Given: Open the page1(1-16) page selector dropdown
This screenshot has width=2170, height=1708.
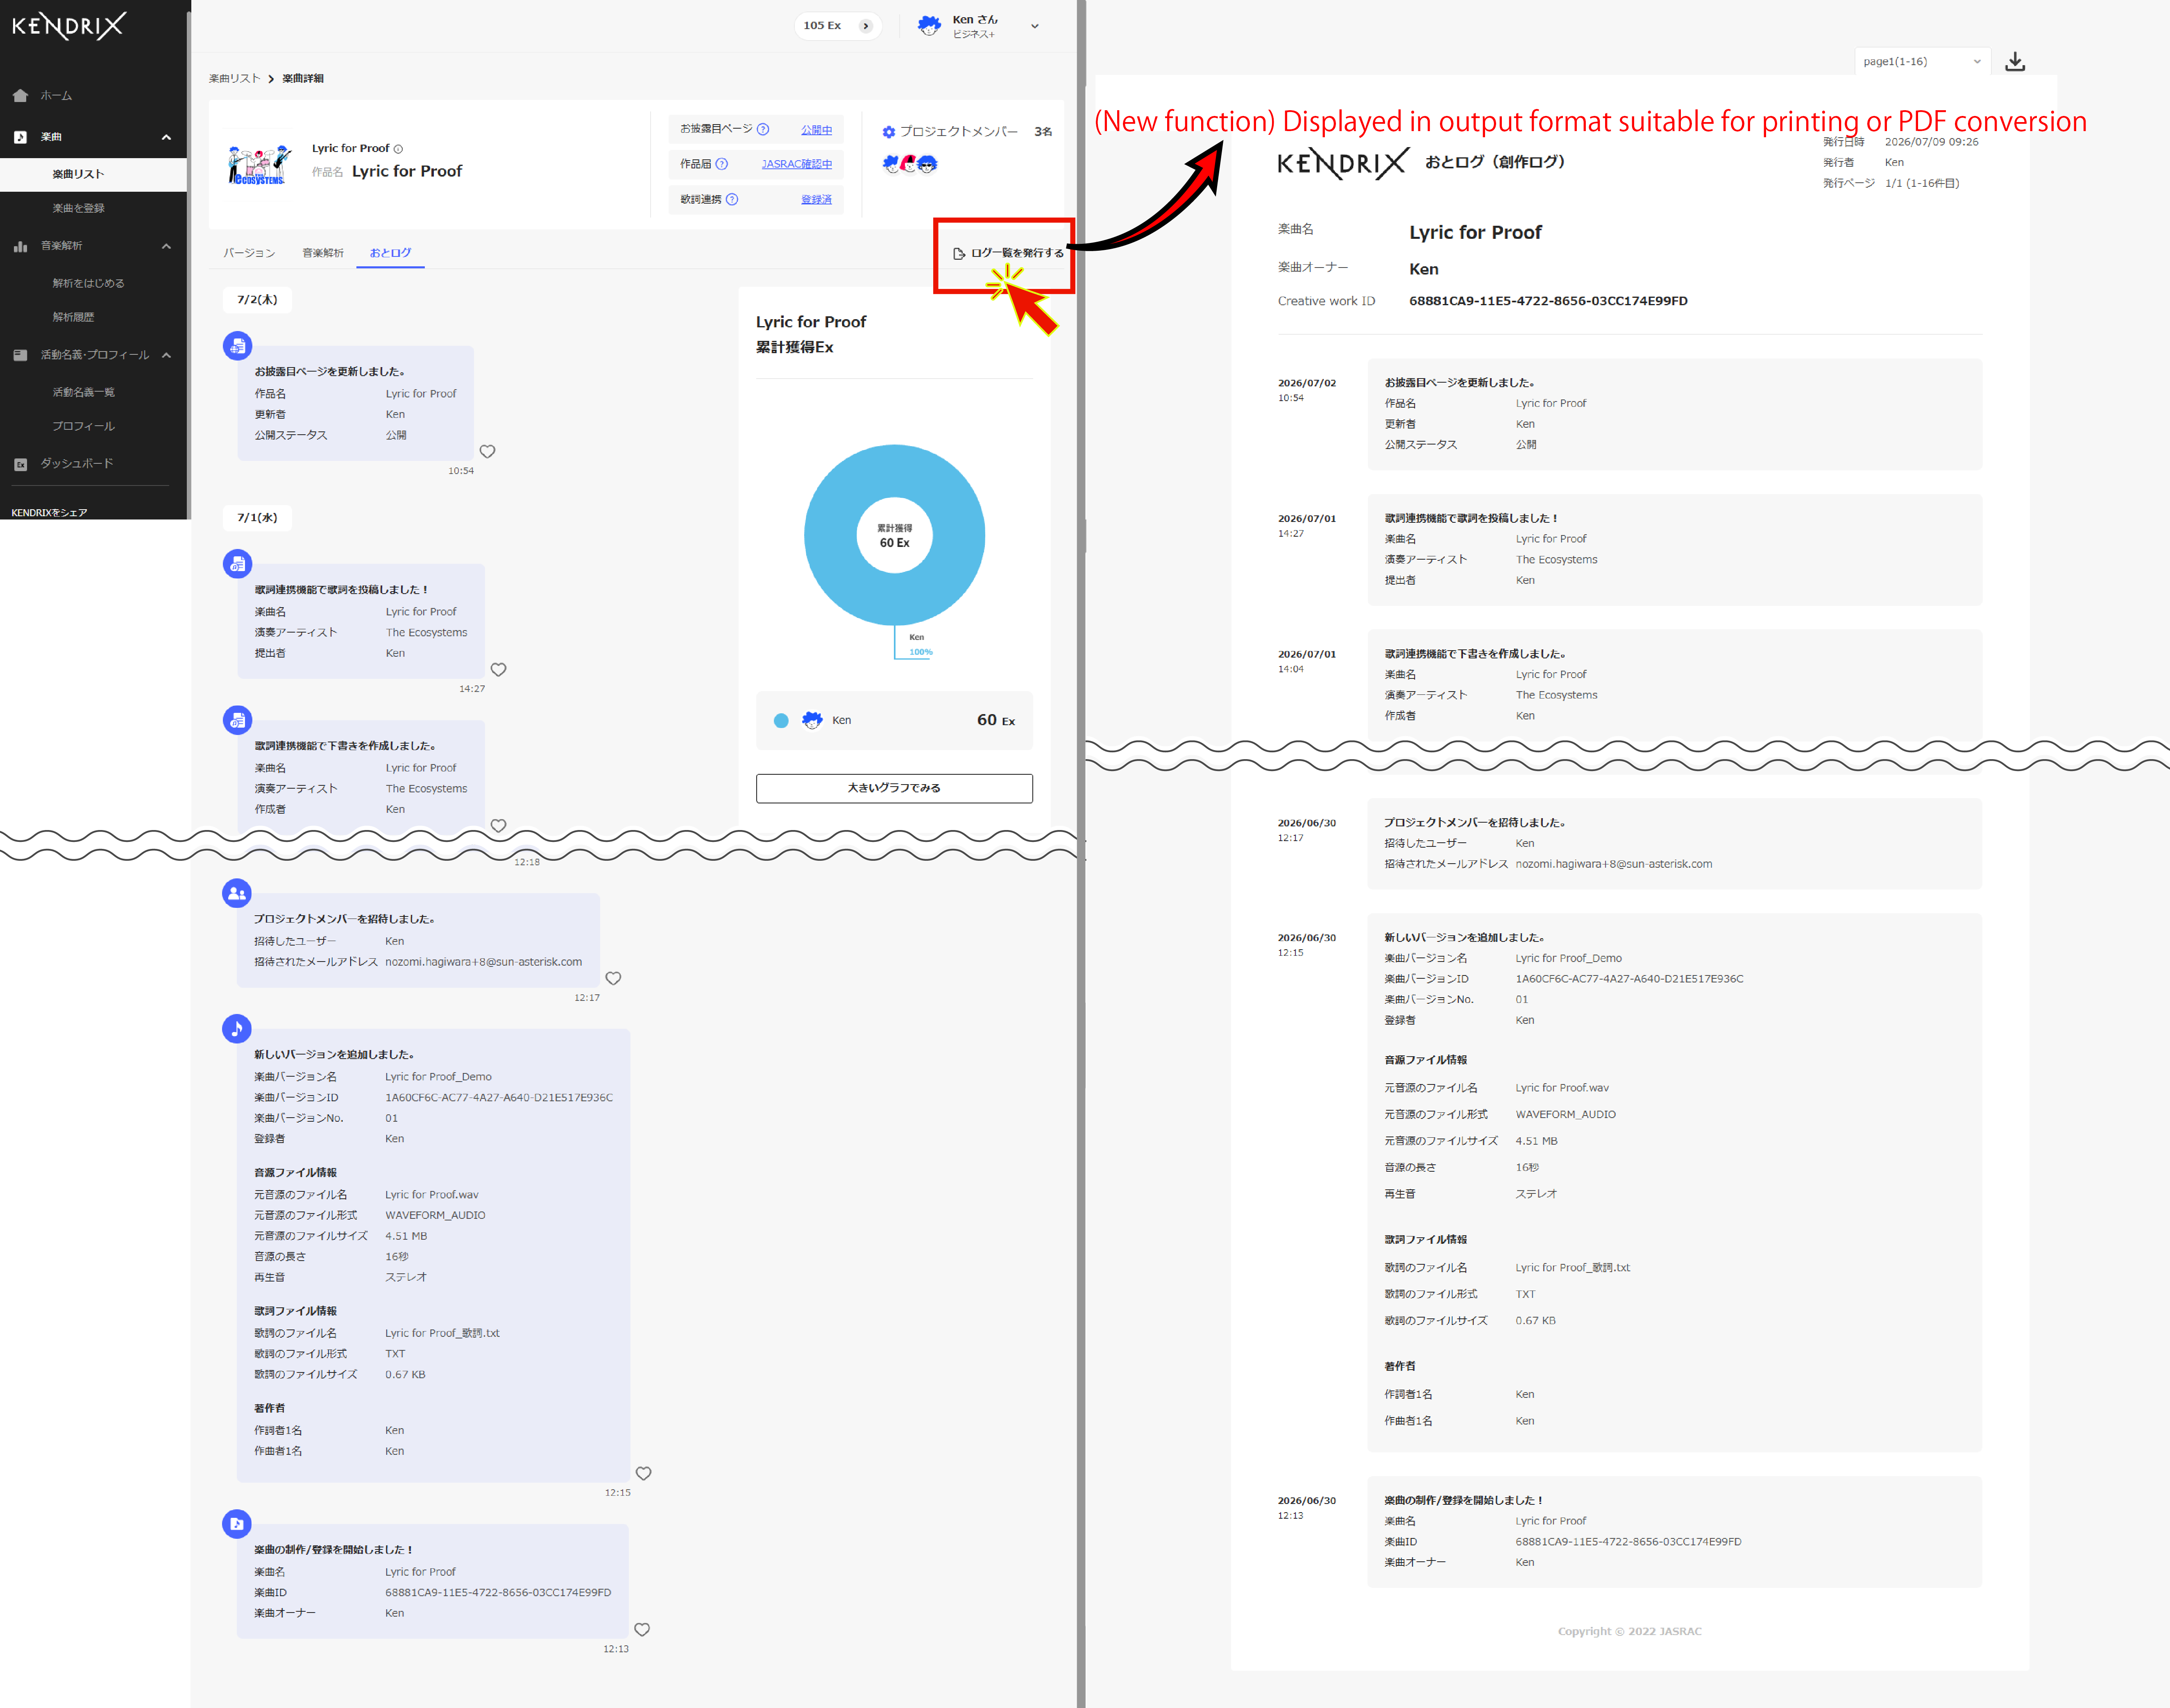Looking at the screenshot, I should point(1922,62).
